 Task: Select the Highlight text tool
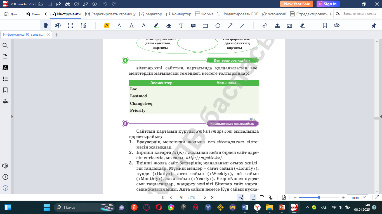(107, 26)
